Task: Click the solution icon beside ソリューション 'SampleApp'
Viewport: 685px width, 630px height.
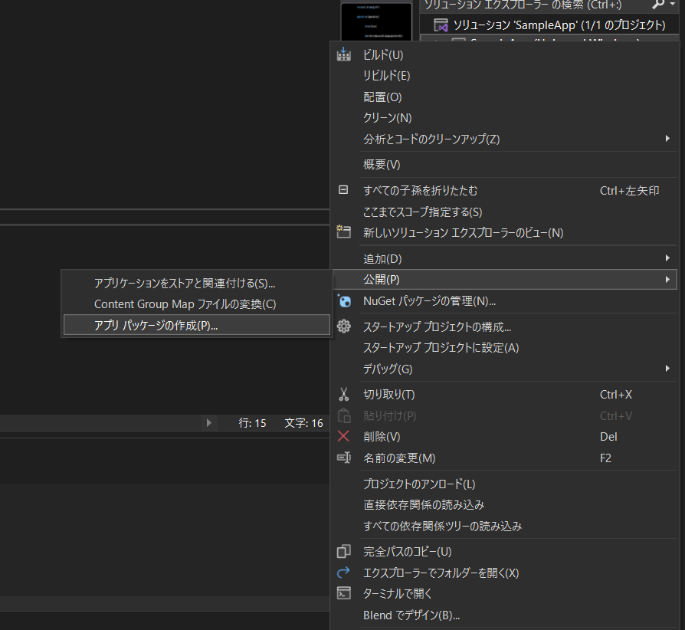Action: (x=441, y=25)
